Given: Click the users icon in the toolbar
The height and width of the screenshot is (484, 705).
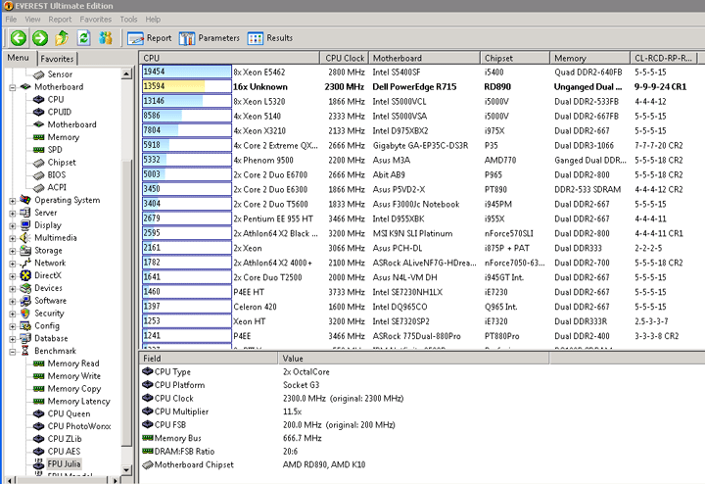Looking at the screenshot, I should [x=106, y=38].
